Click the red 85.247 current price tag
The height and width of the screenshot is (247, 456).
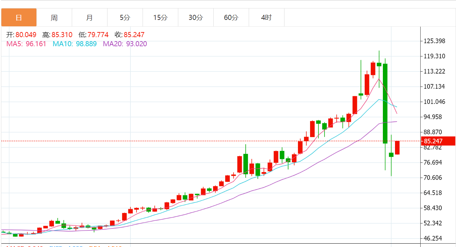437,141
